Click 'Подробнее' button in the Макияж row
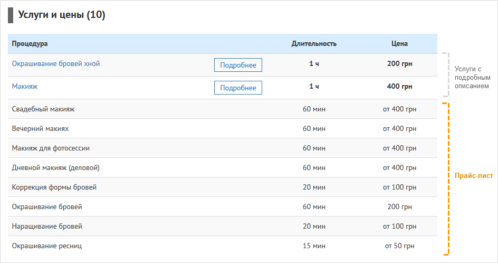This screenshot has height=263, width=498. [238, 88]
